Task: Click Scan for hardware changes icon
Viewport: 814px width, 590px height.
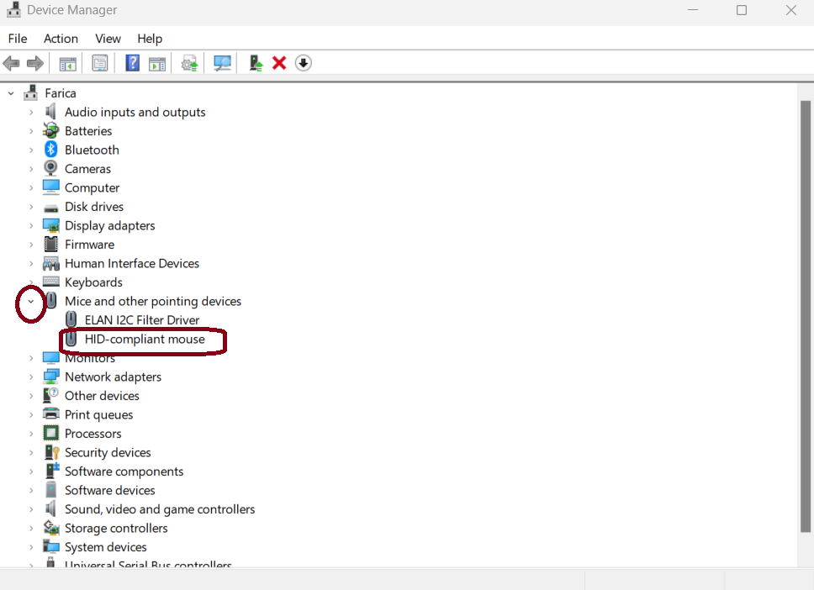Action: click(222, 63)
